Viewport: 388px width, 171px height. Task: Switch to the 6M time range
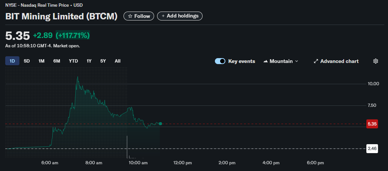point(57,61)
